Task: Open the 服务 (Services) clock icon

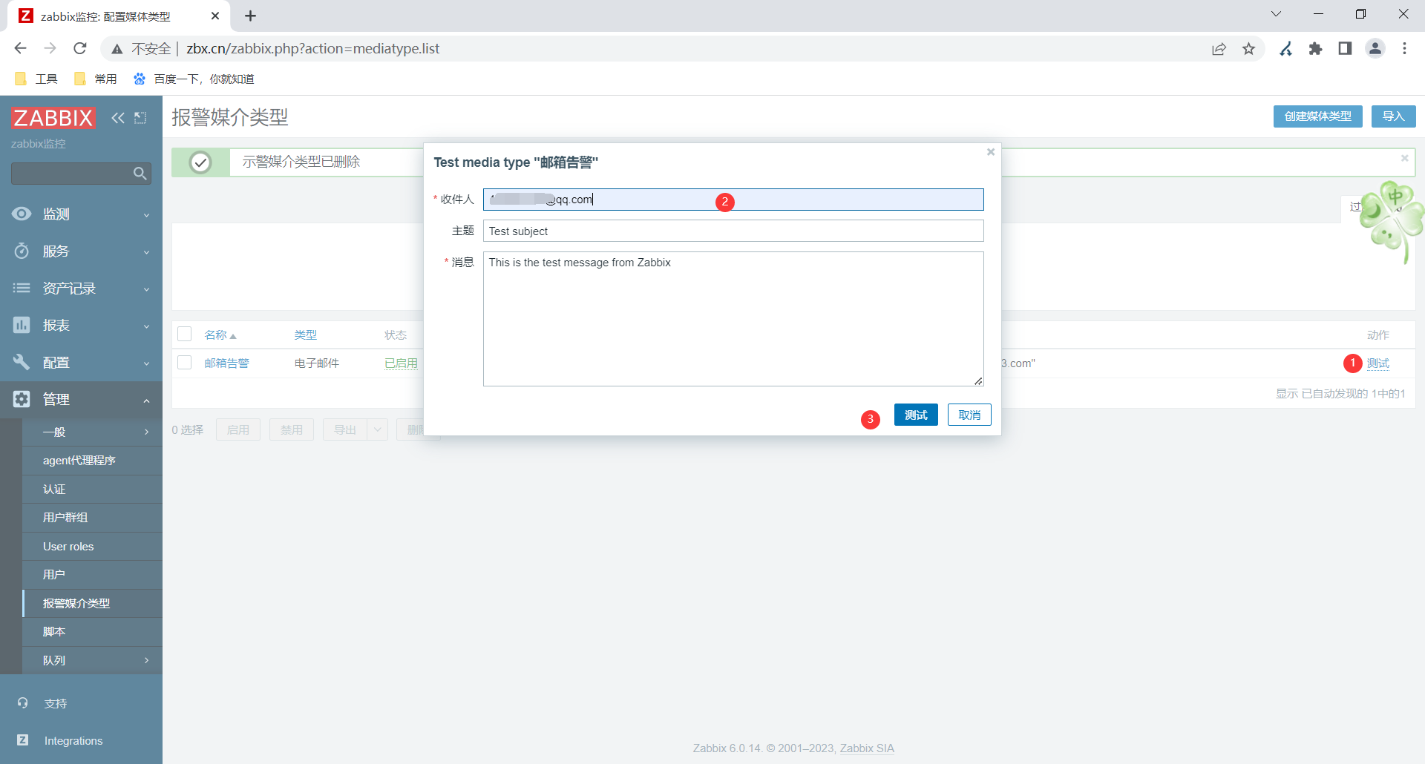Action: pyautogui.click(x=22, y=251)
